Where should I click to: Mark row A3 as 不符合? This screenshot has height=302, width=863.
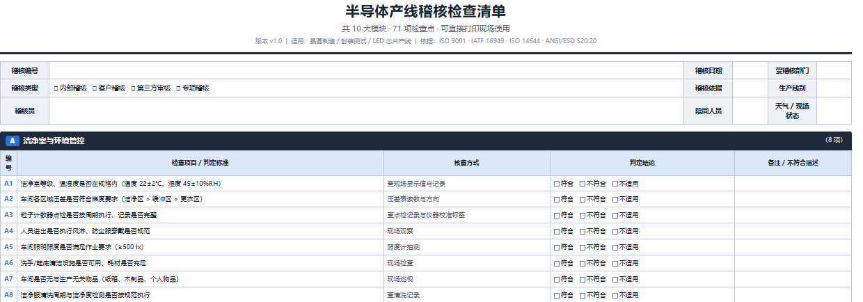(x=582, y=215)
